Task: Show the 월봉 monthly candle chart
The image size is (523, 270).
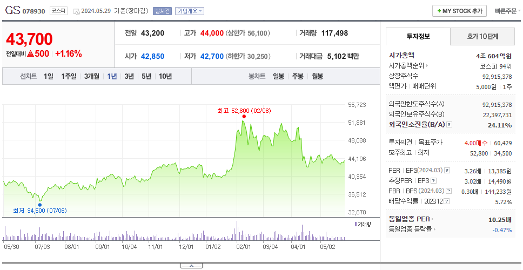Action: (317, 76)
